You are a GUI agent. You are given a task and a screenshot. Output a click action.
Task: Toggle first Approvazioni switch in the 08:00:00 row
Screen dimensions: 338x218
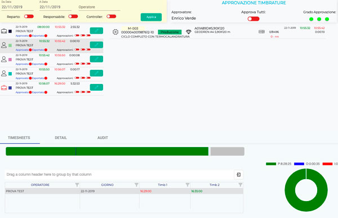77,35
